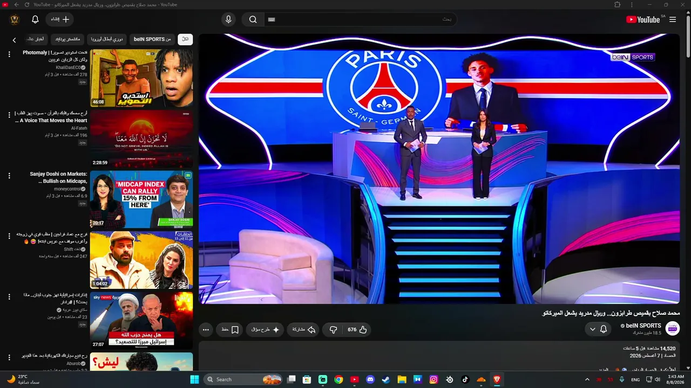Open Microsoft Store from the taskbar

(307, 379)
